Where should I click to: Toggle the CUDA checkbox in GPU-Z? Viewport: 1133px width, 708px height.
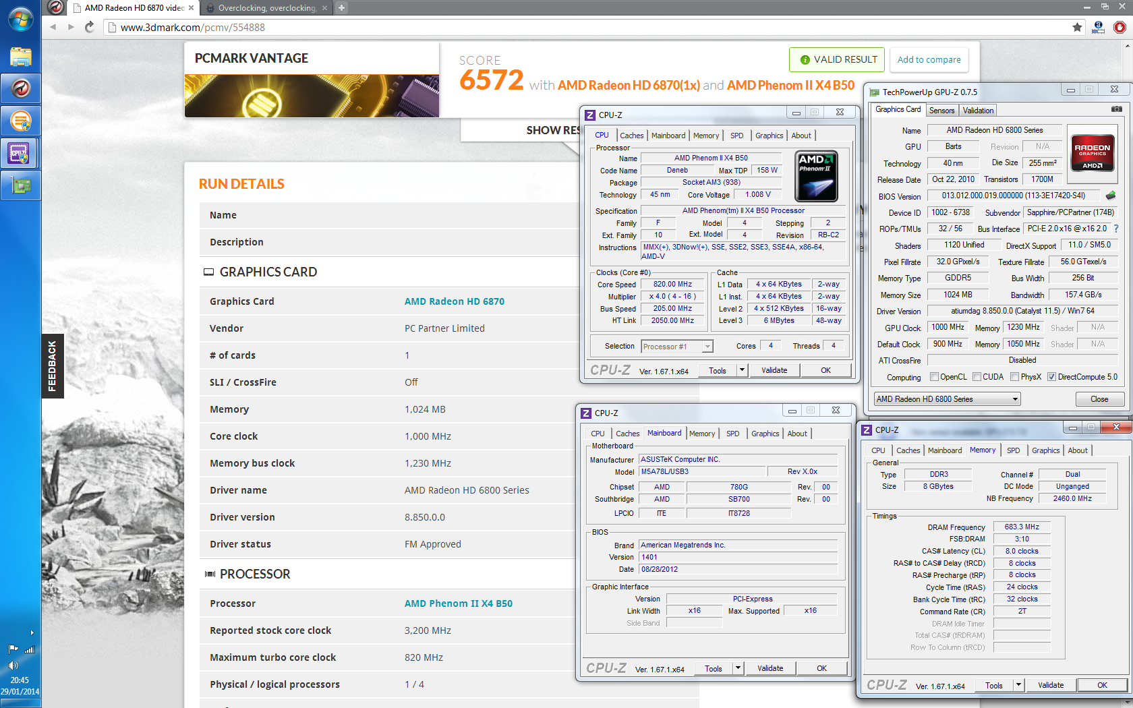977,377
